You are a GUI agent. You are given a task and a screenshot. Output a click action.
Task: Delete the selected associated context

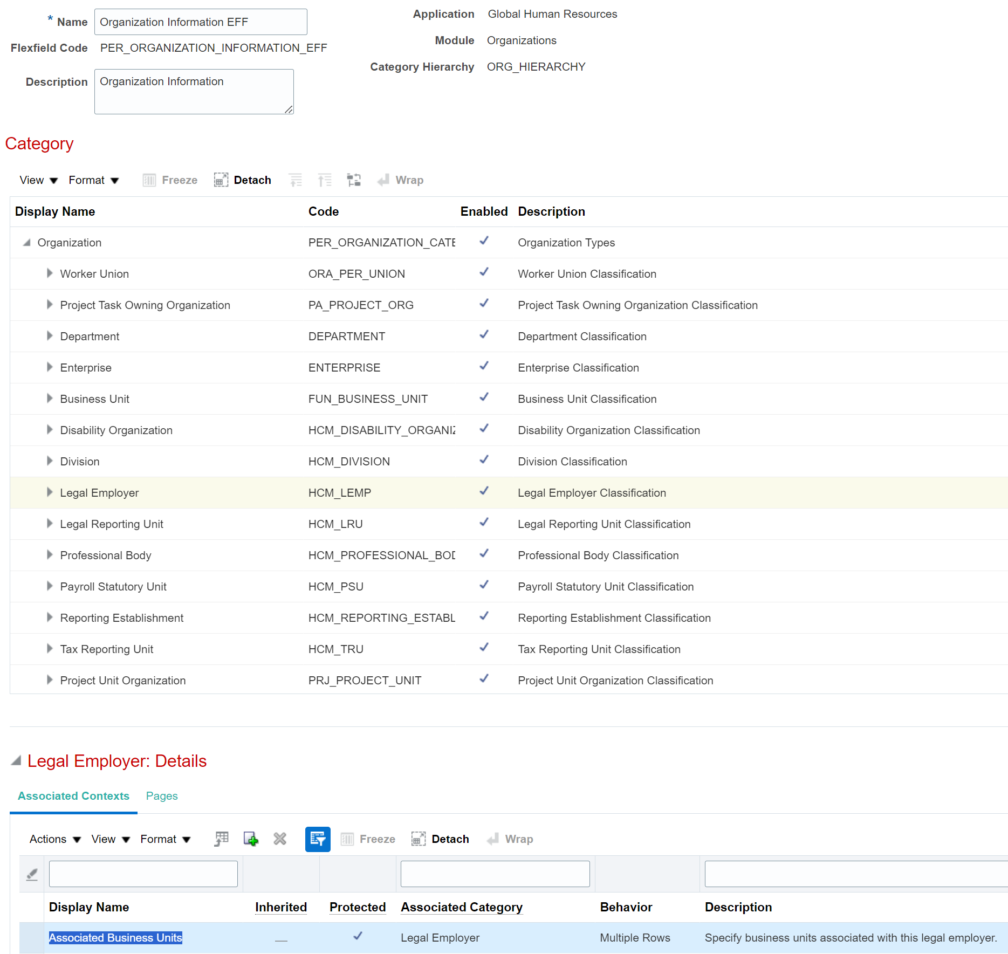point(279,839)
